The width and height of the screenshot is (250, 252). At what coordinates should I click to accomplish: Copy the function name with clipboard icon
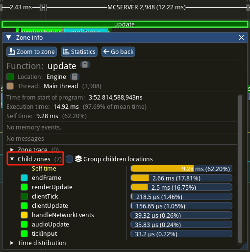click(85, 65)
